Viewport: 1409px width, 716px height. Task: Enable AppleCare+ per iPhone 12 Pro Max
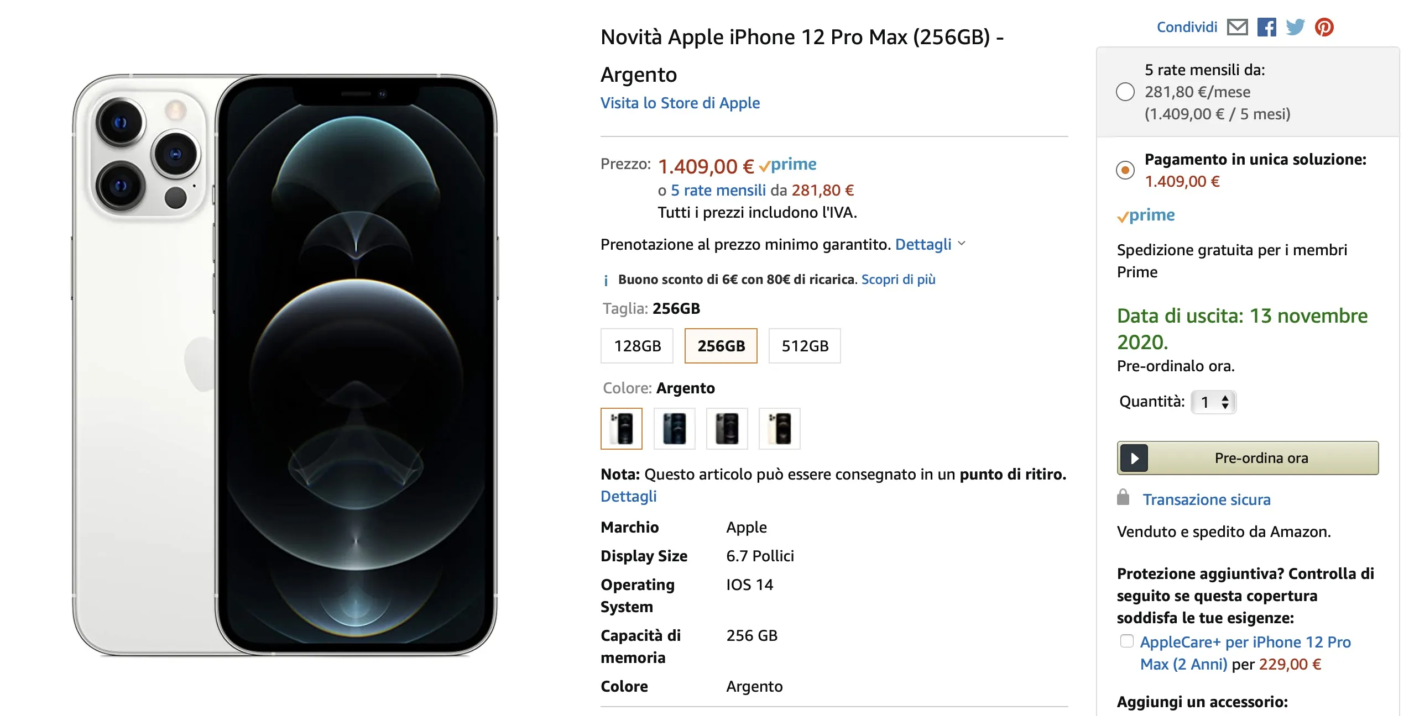tap(1127, 641)
